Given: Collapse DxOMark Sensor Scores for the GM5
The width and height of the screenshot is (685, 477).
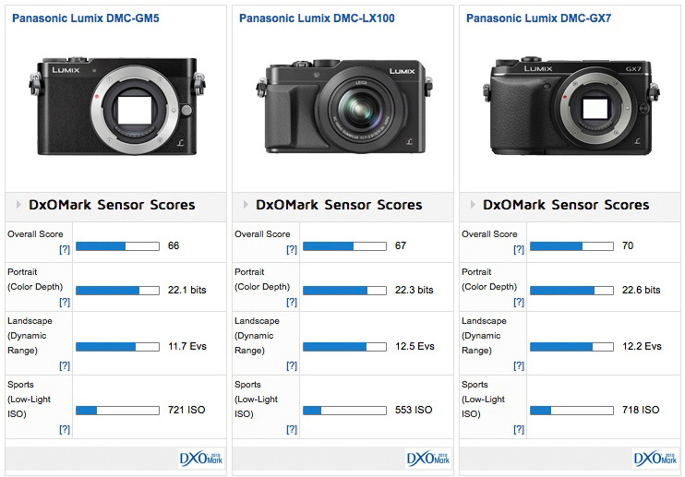Looking at the screenshot, I should [x=18, y=204].
